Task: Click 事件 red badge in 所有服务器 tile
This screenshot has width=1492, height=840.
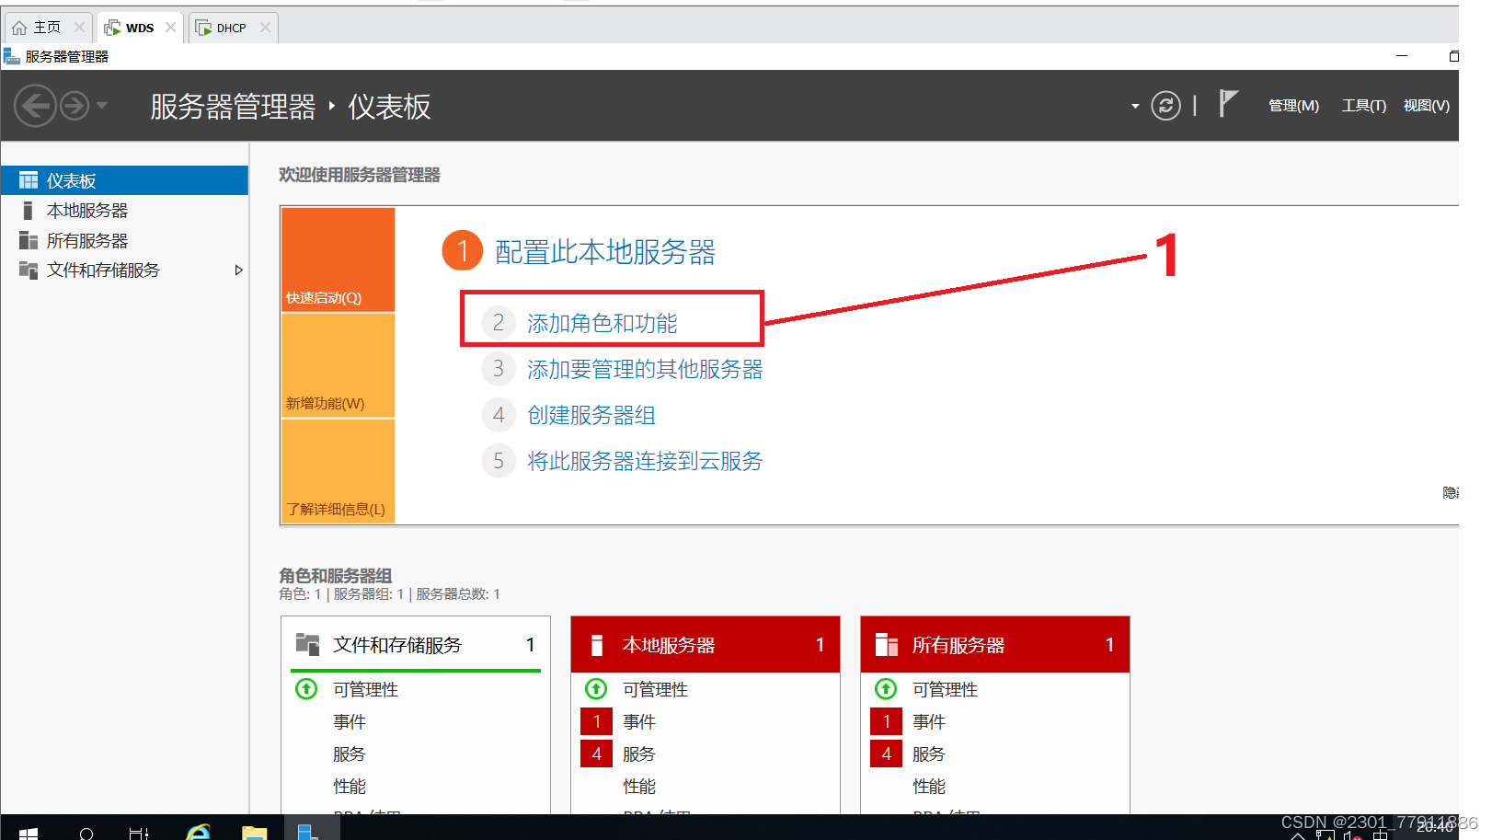Action: [x=886, y=721]
